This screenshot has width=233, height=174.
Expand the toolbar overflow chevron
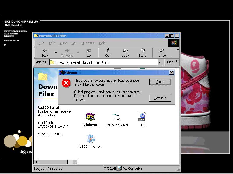(177, 50)
